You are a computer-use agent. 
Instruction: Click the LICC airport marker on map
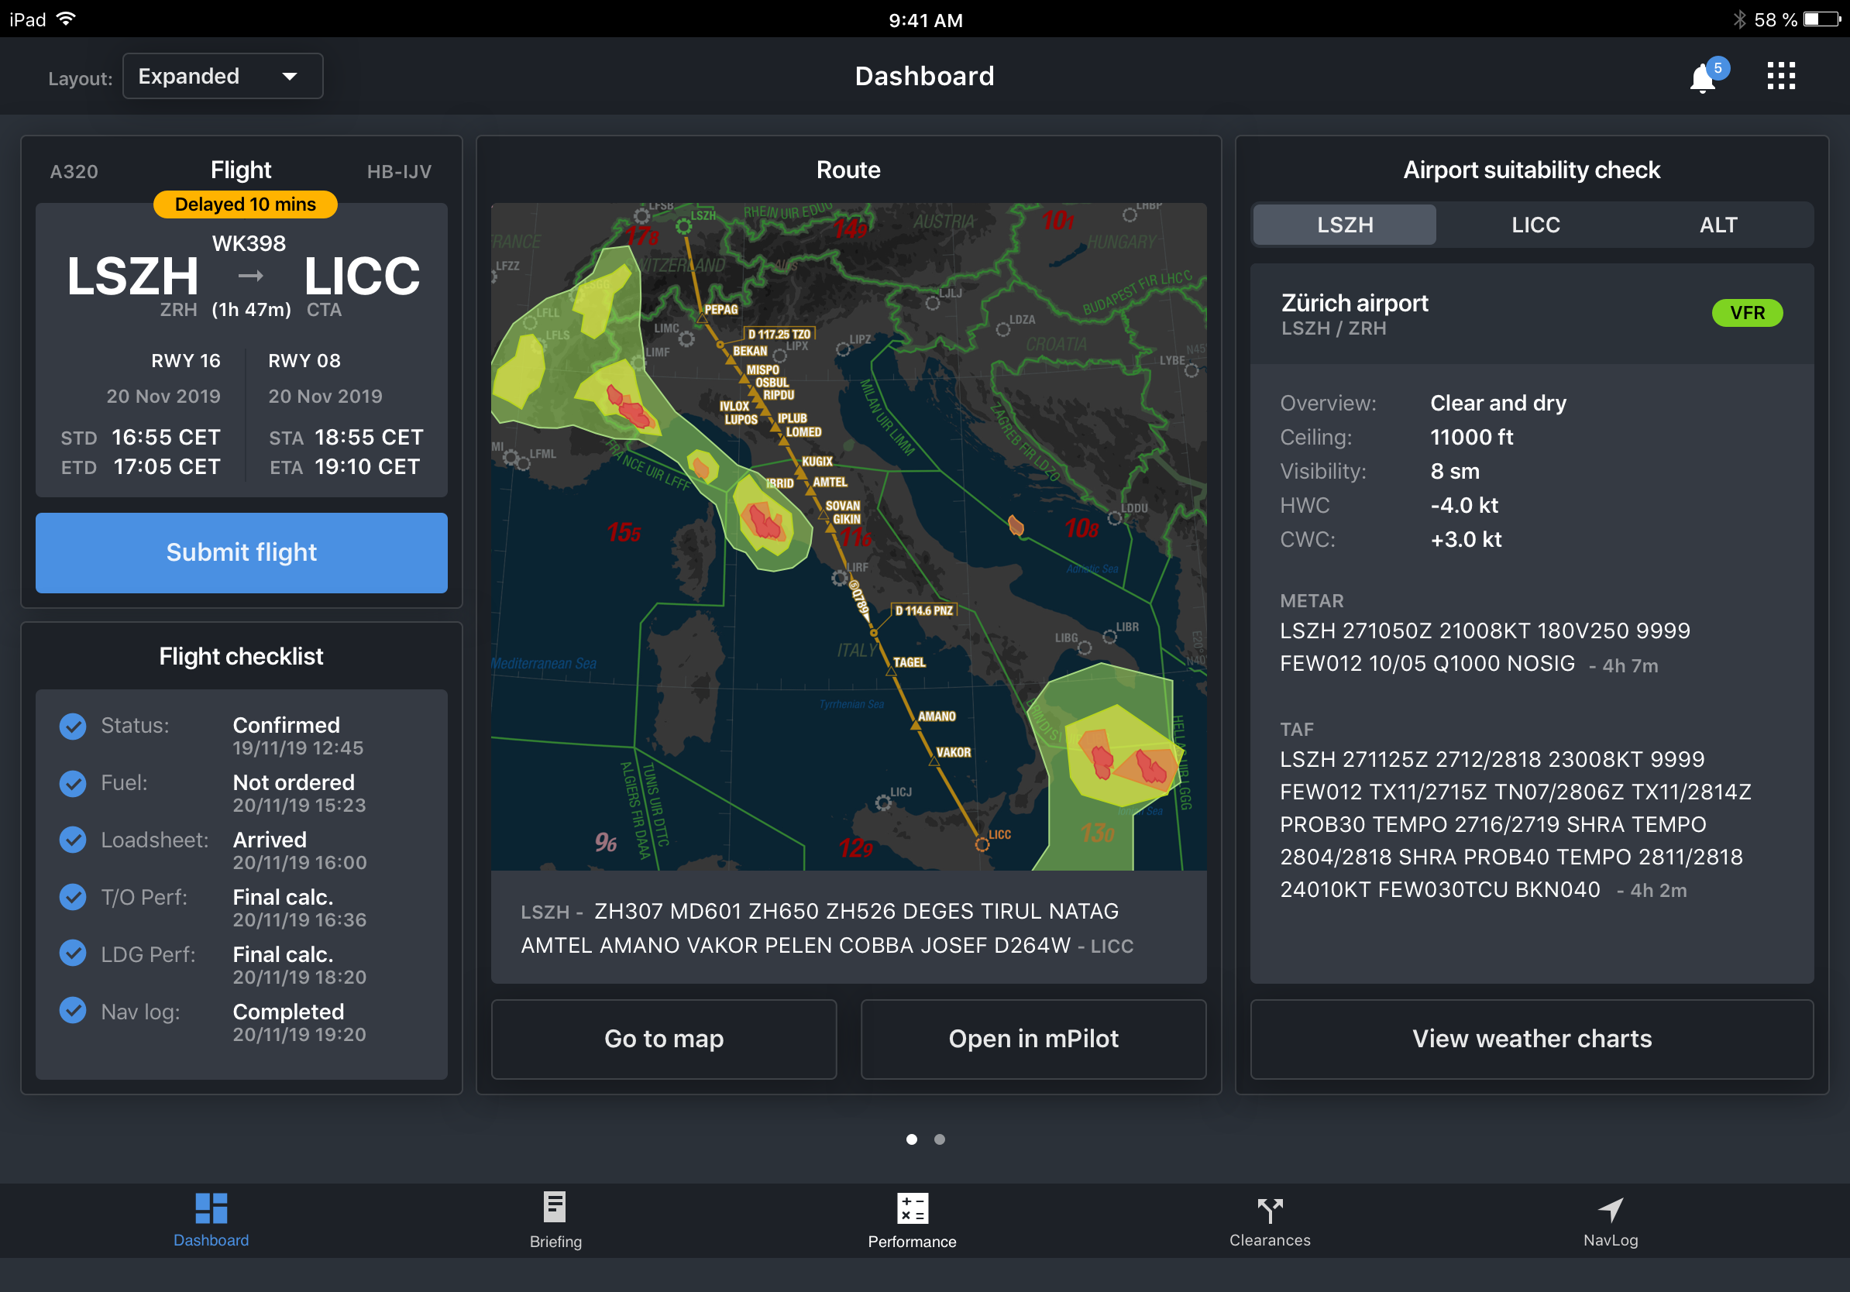[x=982, y=844]
